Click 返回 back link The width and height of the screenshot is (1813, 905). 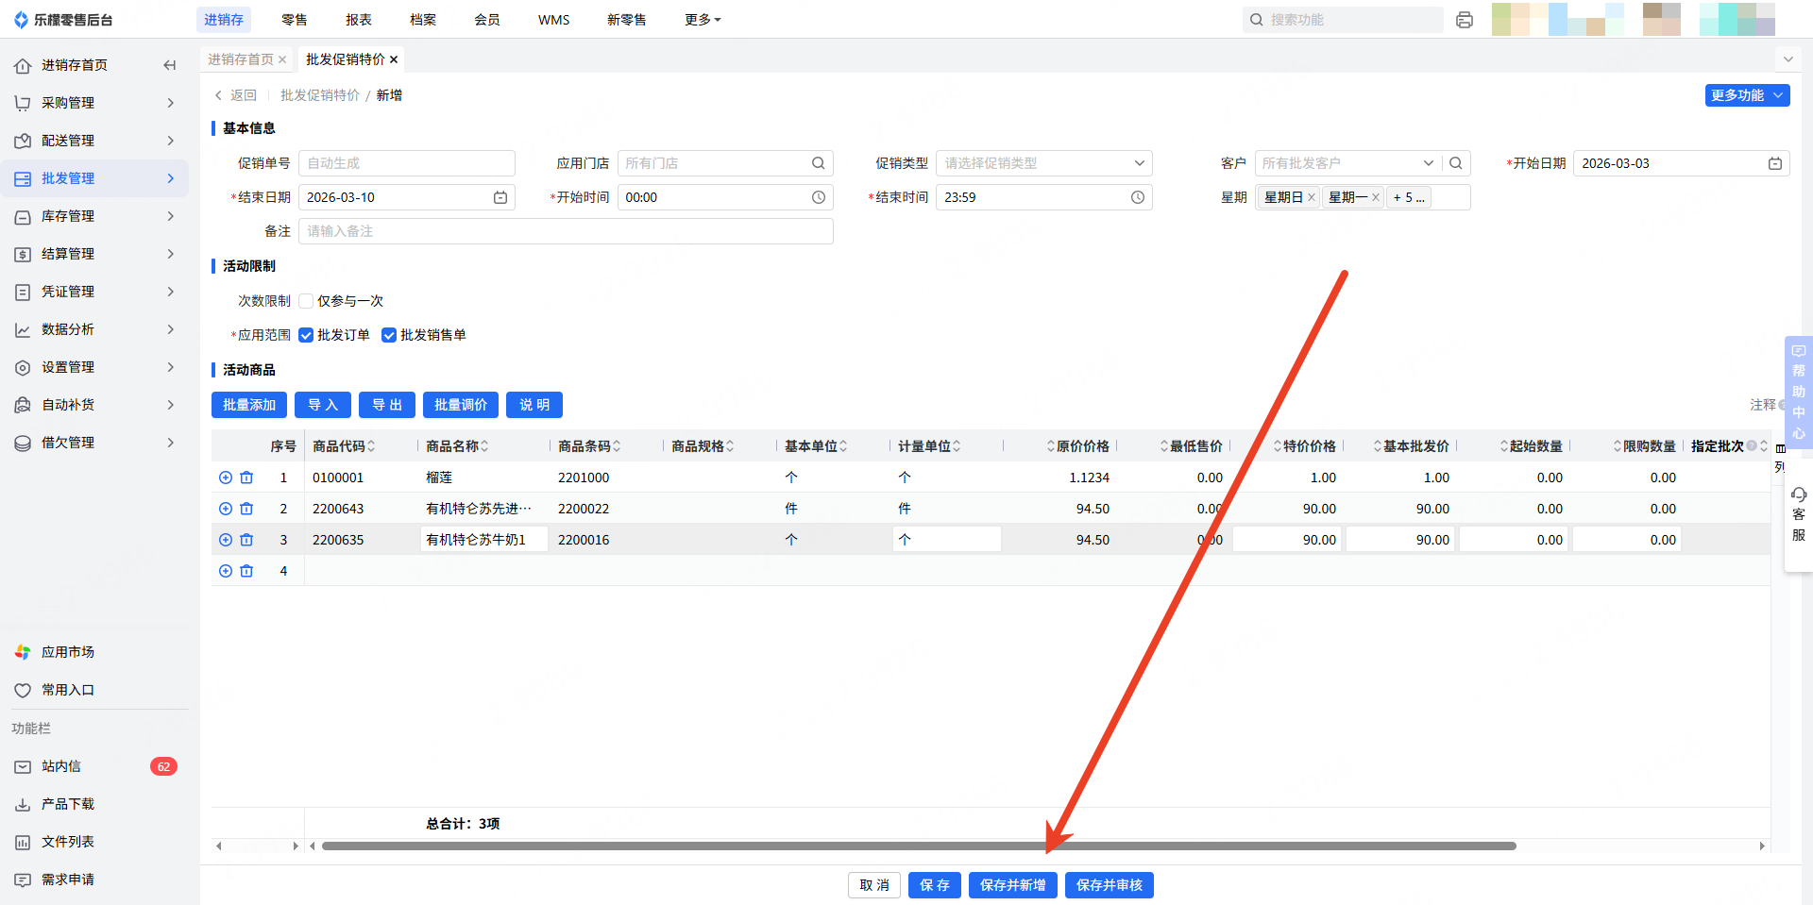236,95
